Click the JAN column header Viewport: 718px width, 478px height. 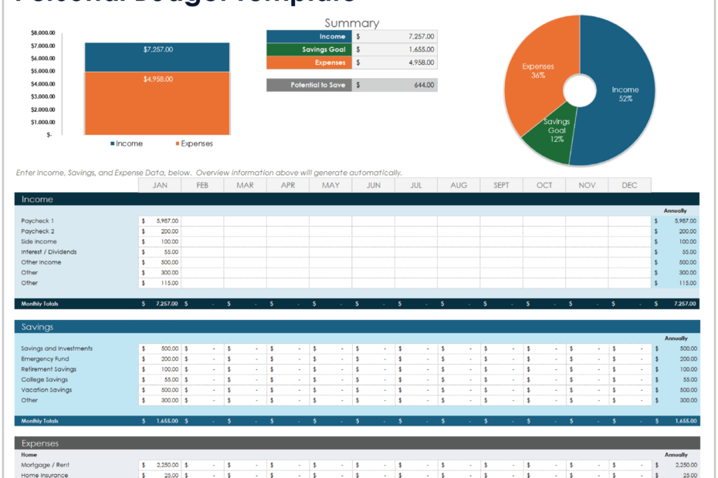[160, 185]
